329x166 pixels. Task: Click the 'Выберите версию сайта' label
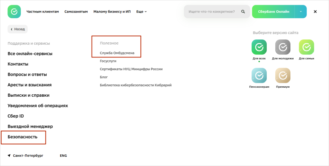(x=275, y=33)
